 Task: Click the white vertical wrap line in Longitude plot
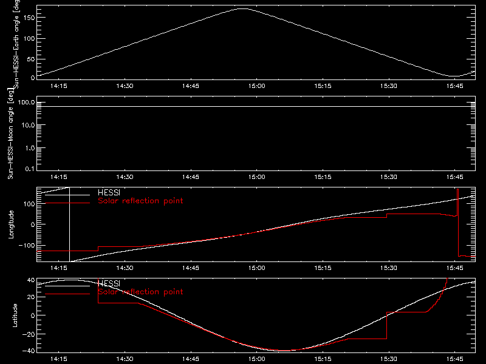click(69, 224)
